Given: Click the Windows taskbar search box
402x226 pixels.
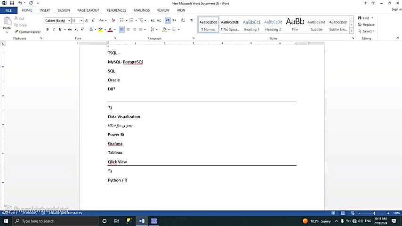Looking at the screenshot, I should coord(55,221).
